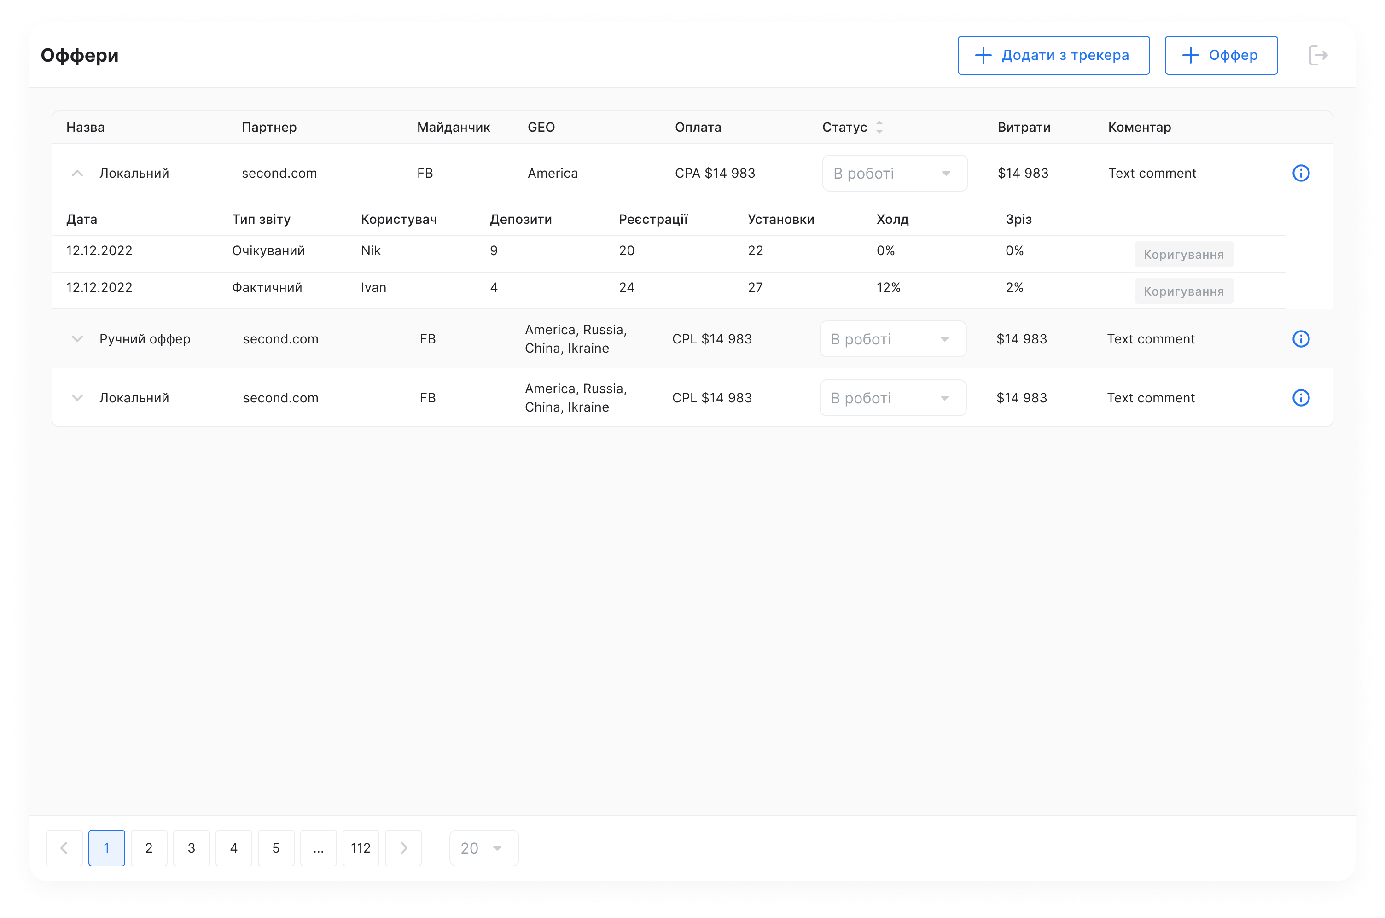The width and height of the screenshot is (1385, 918).
Task: Jump to last page 112
Action: pyautogui.click(x=361, y=848)
